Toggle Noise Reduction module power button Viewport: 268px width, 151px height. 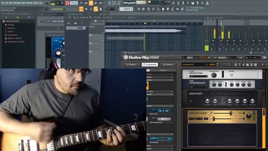click(x=264, y=71)
